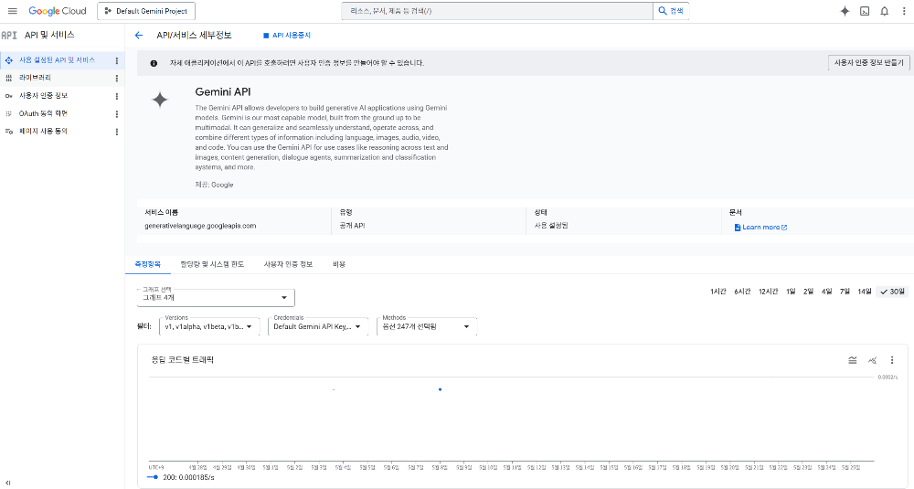Open the explore-in-metrics icon on the traffic chart
The image size is (914, 489).
coord(872,360)
